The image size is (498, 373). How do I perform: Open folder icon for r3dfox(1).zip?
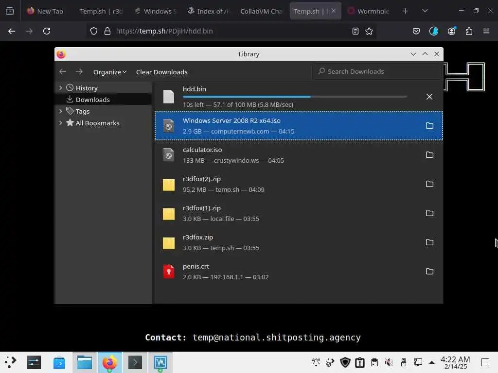429,213
